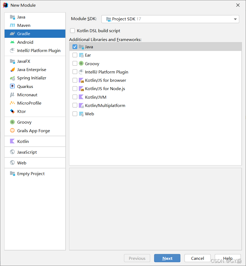Click the JavaScript globe icon
The width and height of the screenshot is (246, 266).
[x=12, y=152]
